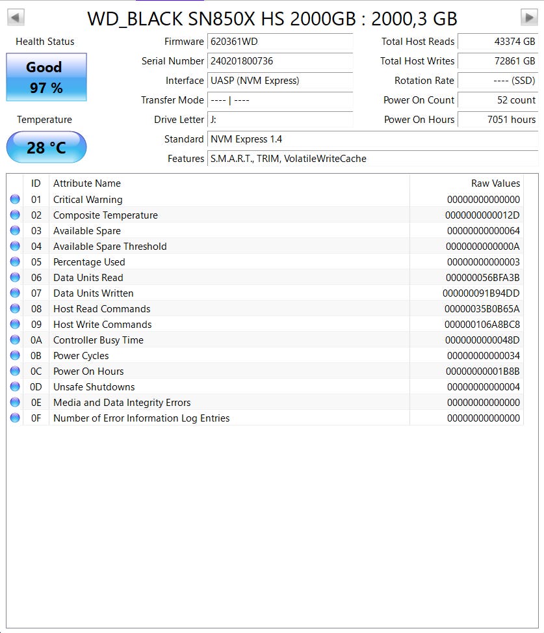Click the Features field with S.M.A.R.T., TRIM
This screenshot has width=544, height=633.
click(372, 159)
